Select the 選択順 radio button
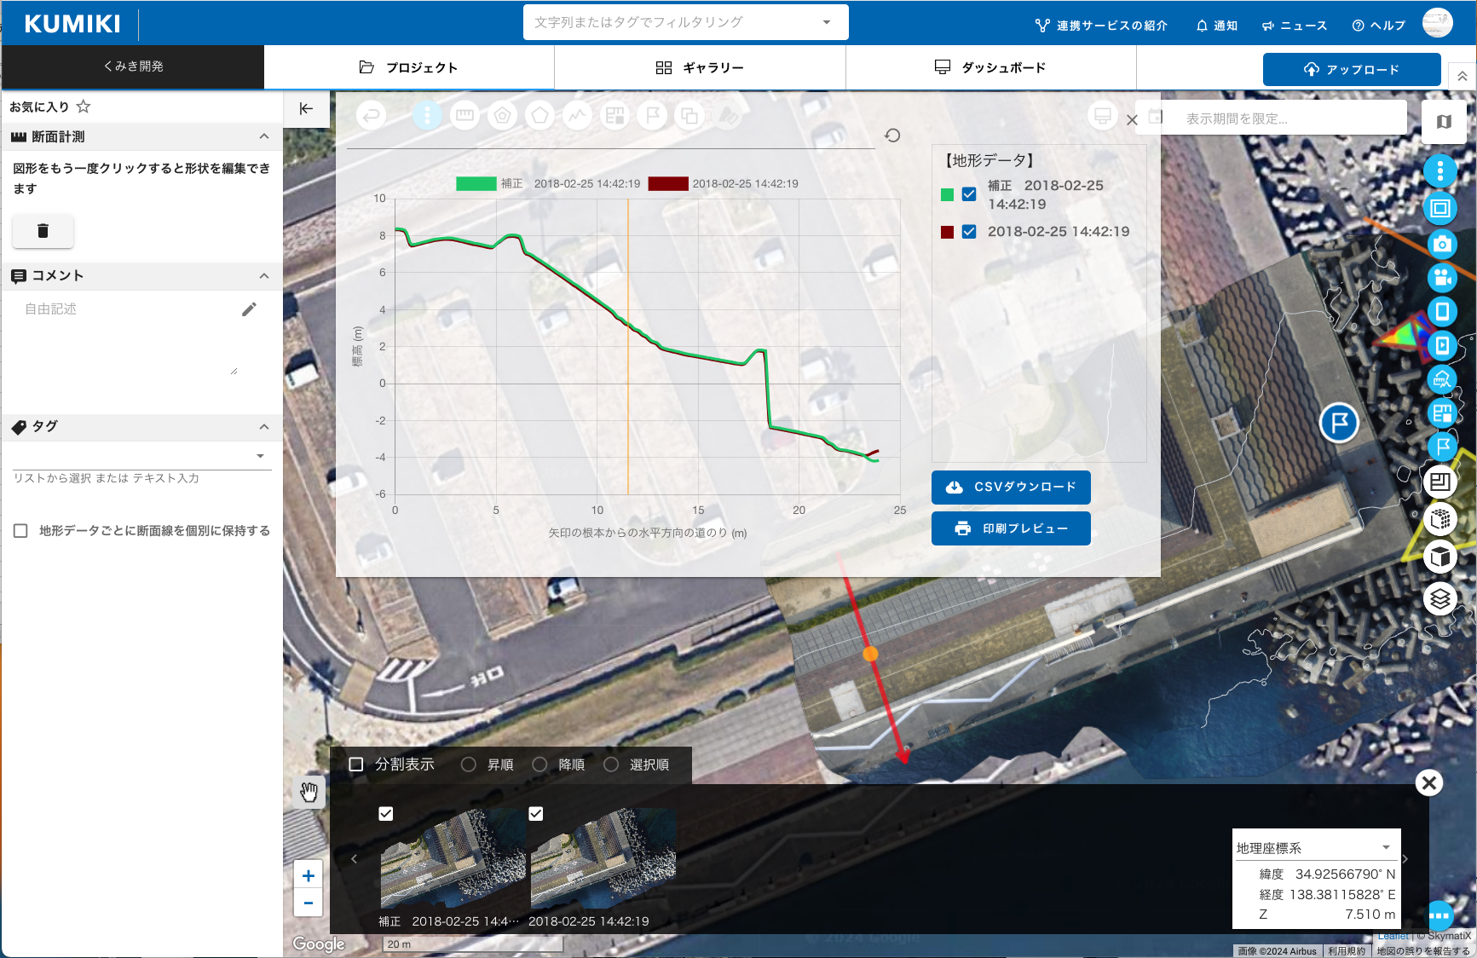This screenshot has height=958, width=1477. coord(611,765)
